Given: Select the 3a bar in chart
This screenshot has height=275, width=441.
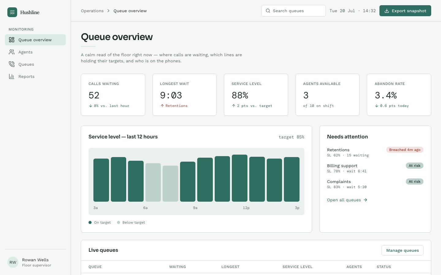Looking at the screenshot, I should coord(101,180).
